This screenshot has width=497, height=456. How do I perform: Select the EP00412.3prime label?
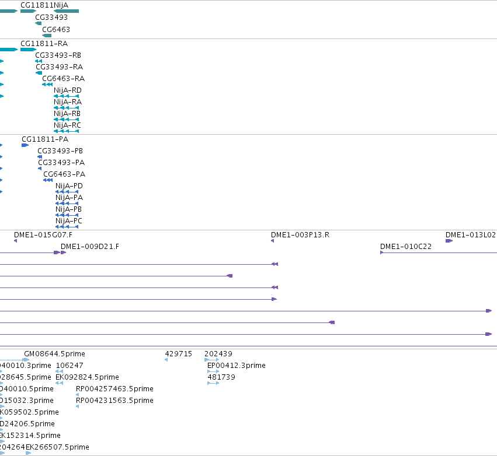pyautogui.click(x=237, y=366)
